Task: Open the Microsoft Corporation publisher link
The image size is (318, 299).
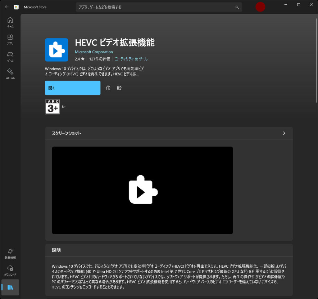Action: (x=94, y=52)
